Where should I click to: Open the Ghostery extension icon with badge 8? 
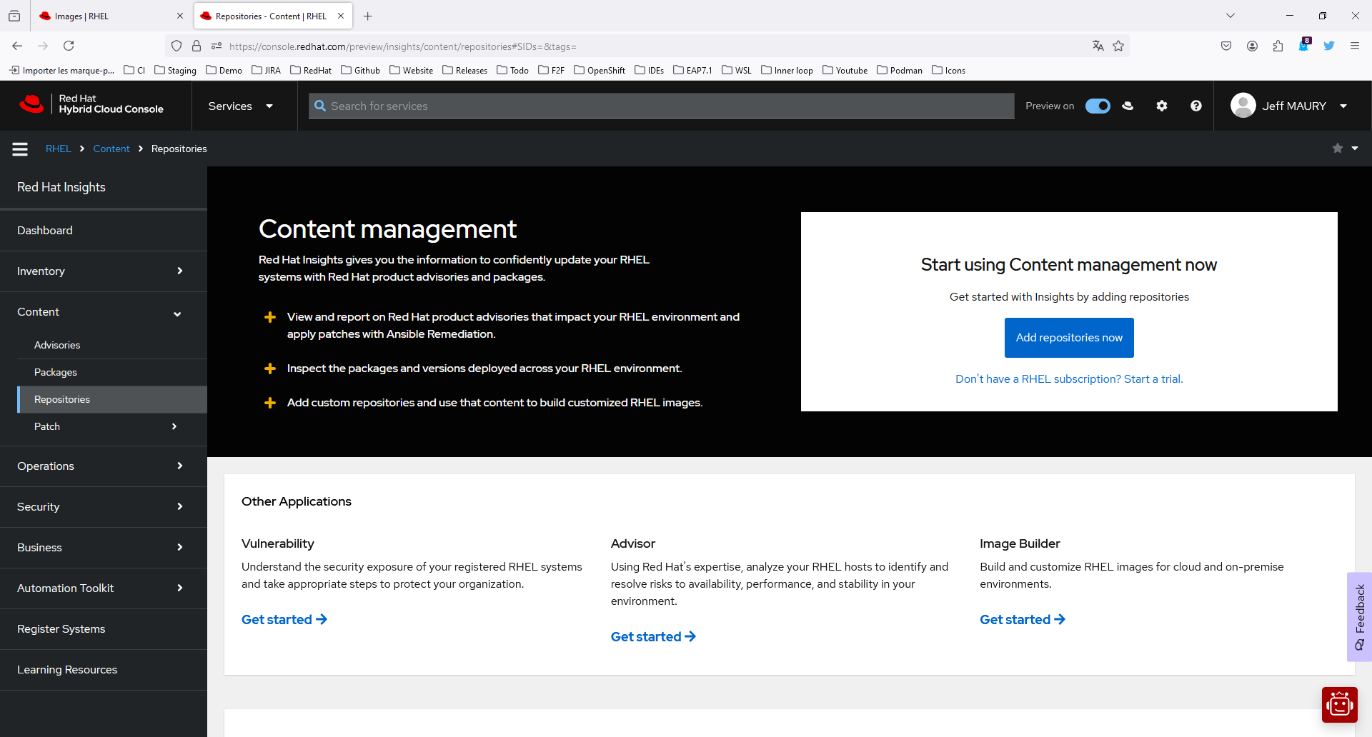[1303, 46]
